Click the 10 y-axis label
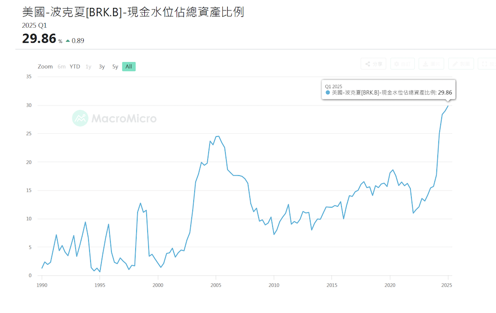This screenshot has width=496, height=313. pos(29,218)
